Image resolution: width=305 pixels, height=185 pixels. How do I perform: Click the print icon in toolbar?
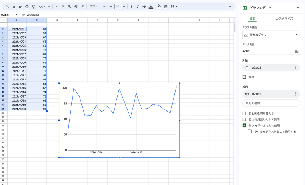(x=26, y=7)
